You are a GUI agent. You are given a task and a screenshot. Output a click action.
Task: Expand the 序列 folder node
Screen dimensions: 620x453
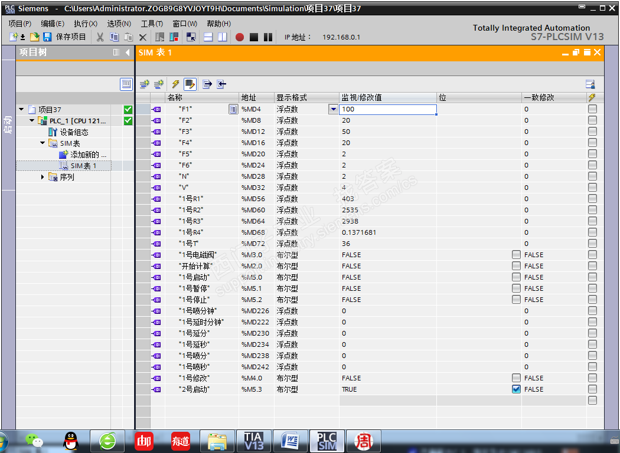(43, 177)
